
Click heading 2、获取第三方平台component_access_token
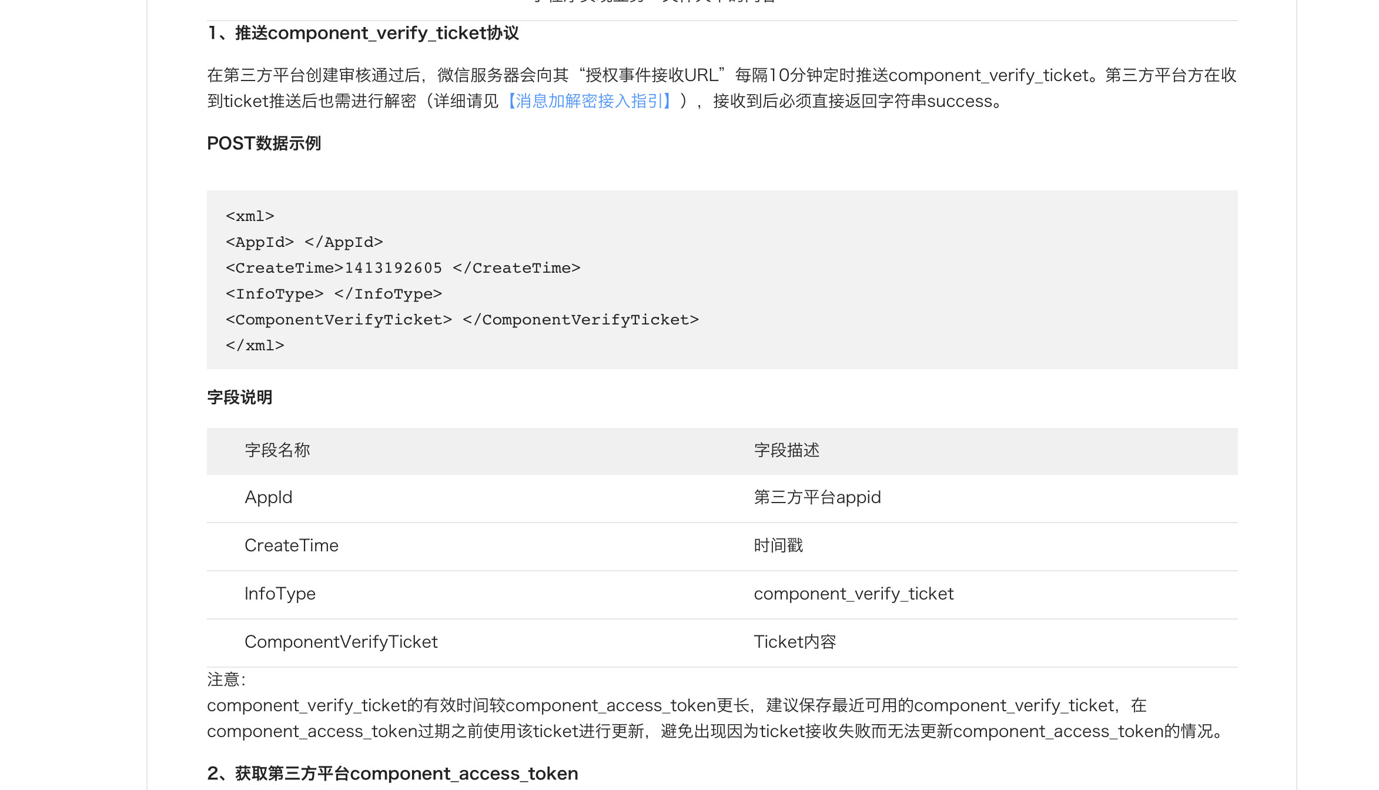point(393,774)
